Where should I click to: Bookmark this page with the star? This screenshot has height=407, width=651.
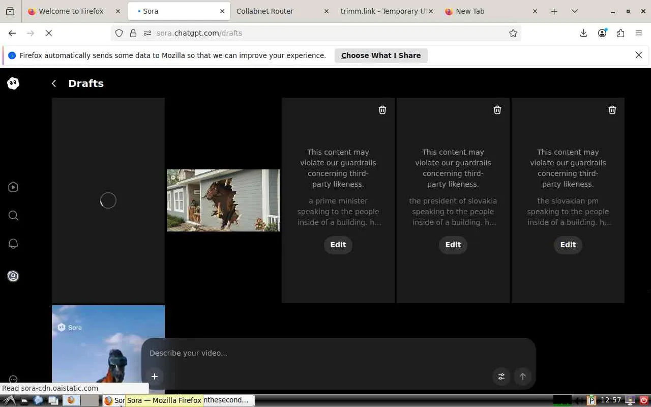[x=513, y=33]
